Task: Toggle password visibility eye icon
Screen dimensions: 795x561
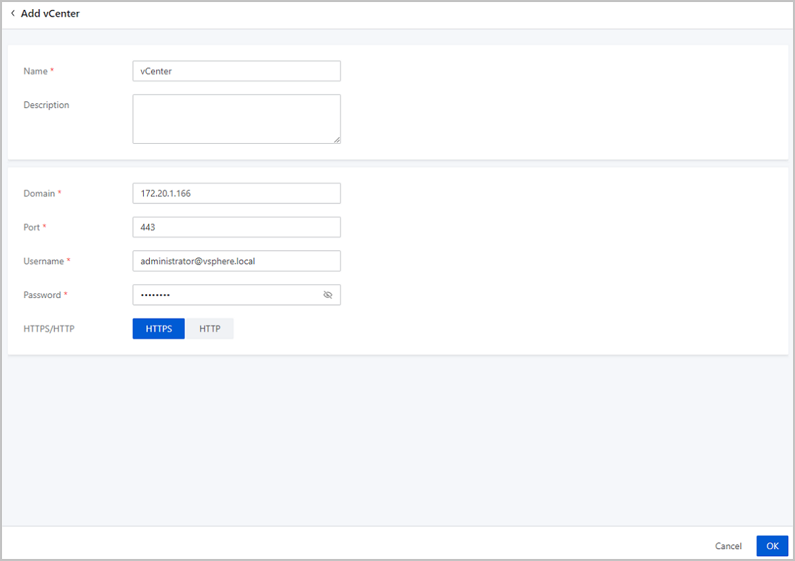Action: pyautogui.click(x=327, y=295)
